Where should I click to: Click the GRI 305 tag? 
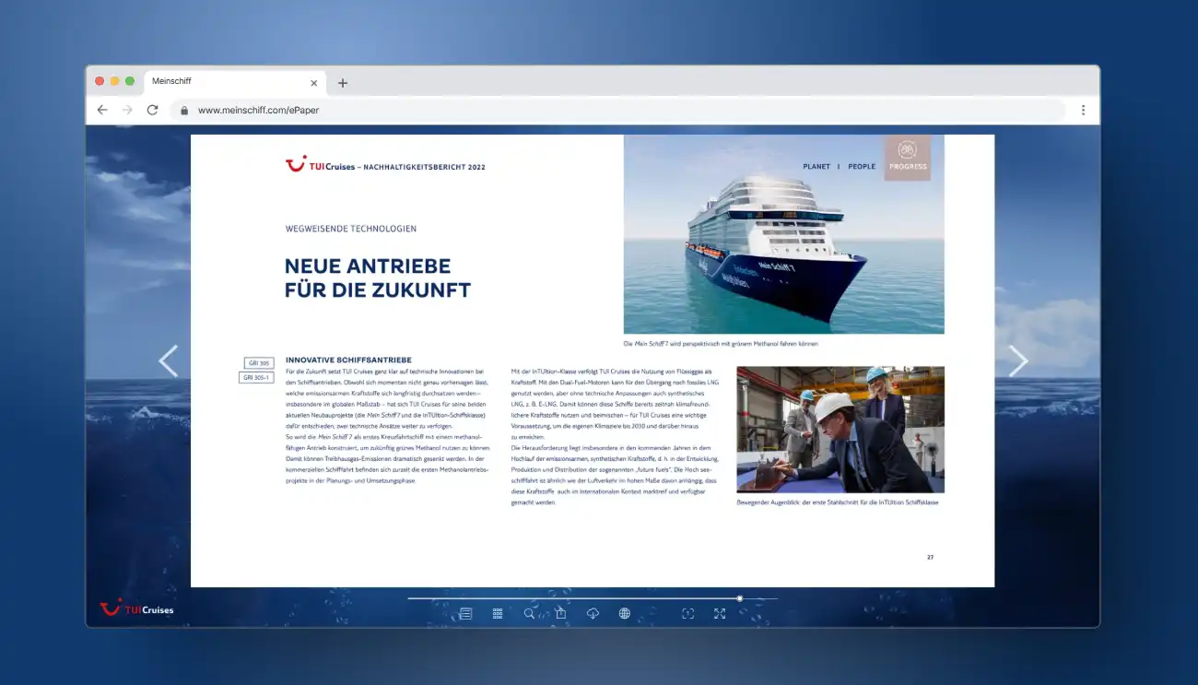coord(258,363)
